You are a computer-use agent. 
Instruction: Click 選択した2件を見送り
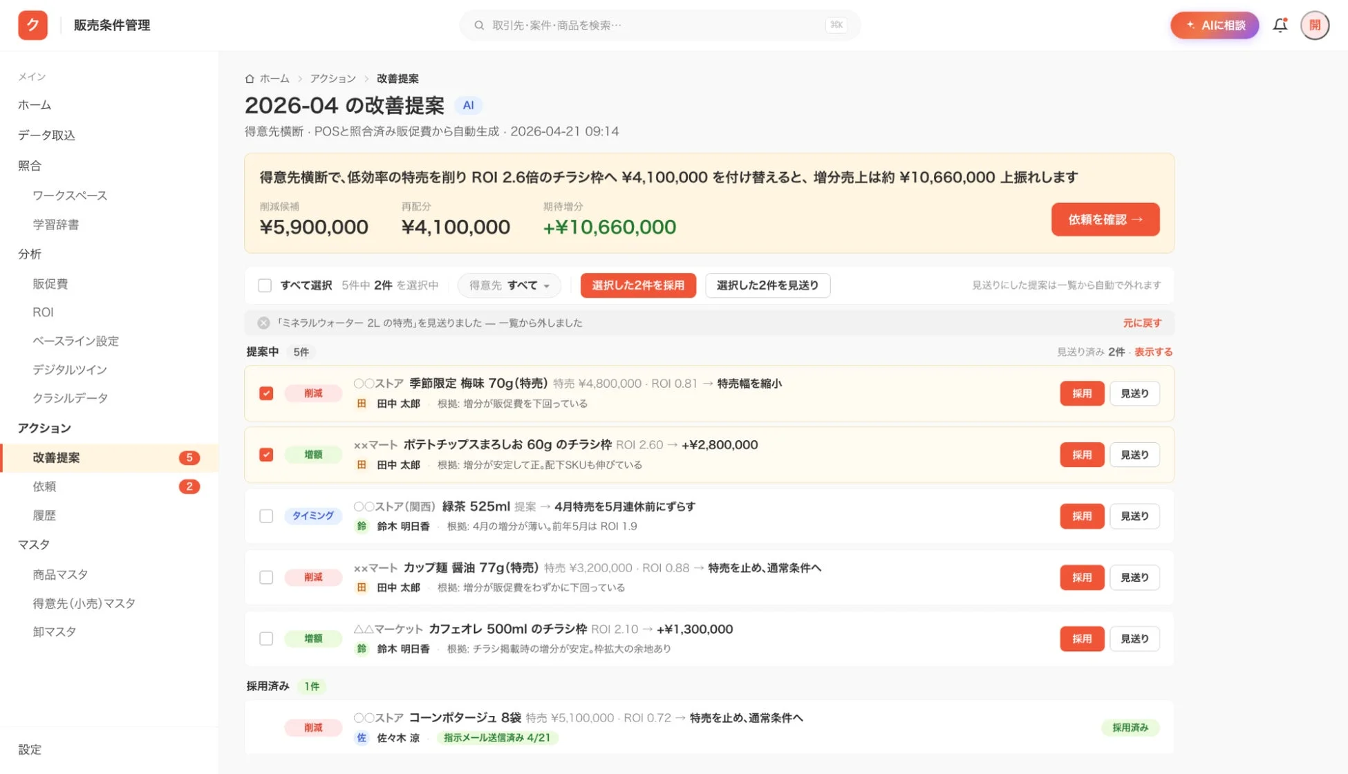pyautogui.click(x=767, y=285)
